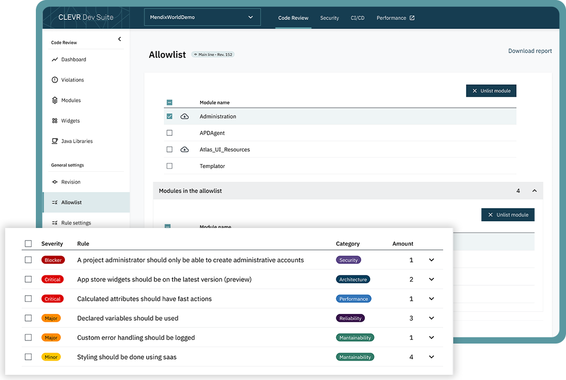This screenshot has height=380, width=566.
Task: Click cloud download icon for Administration
Action: pyautogui.click(x=185, y=117)
